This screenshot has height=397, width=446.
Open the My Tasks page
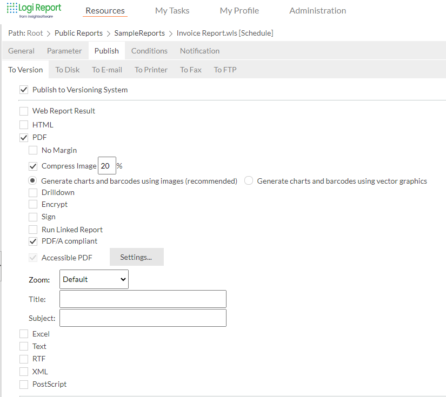[171, 10]
